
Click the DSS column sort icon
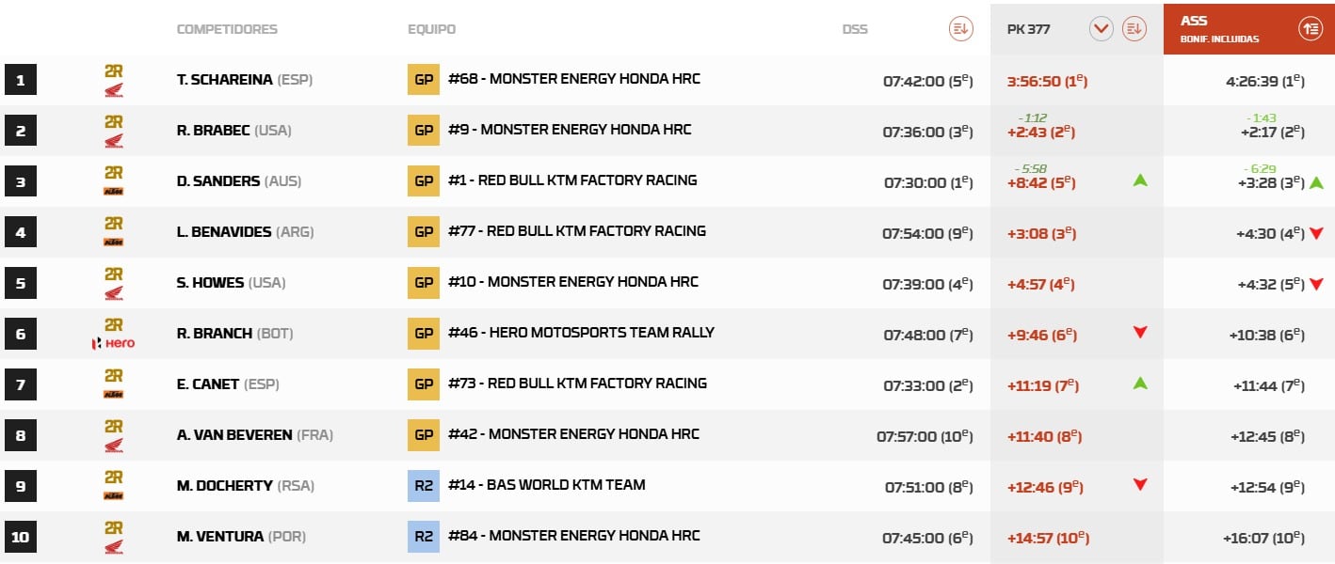[x=960, y=29]
